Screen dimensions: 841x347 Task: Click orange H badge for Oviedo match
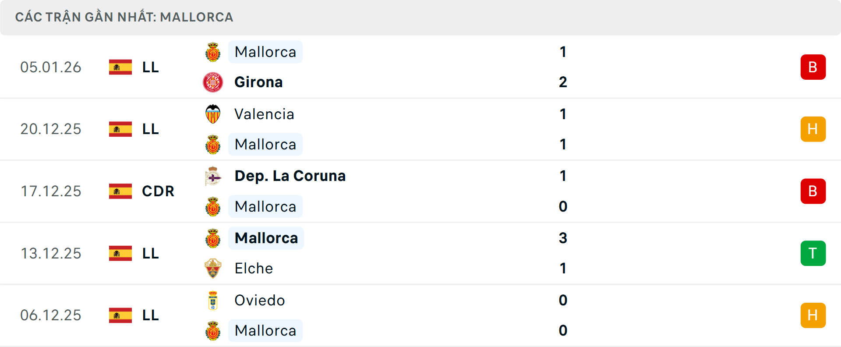tap(813, 315)
